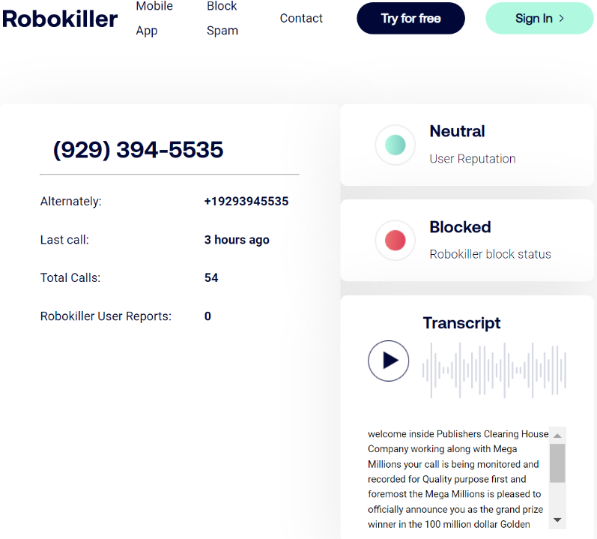This screenshot has width=597, height=539.
Task: Select the alternate number +19293945535
Action: [246, 202]
